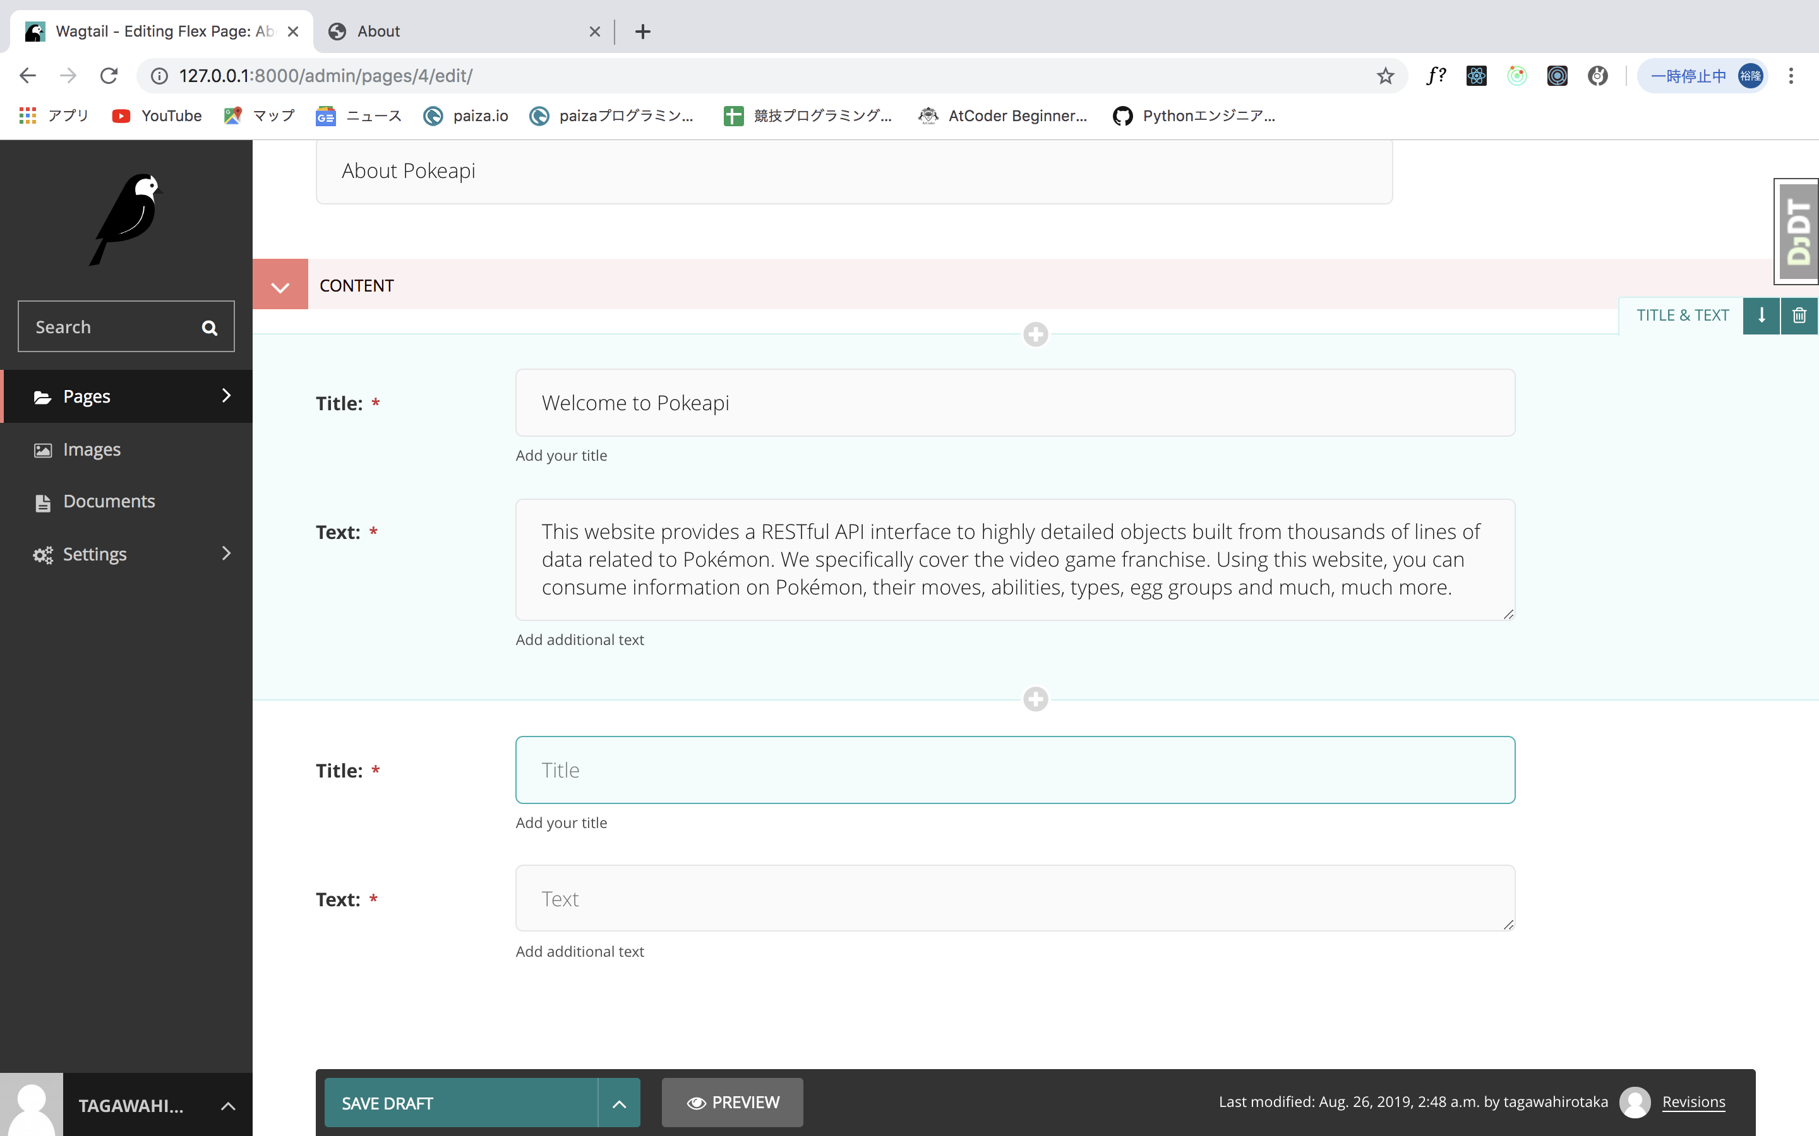
Task: Open the Django Debug Toolbar handle
Action: 1797,232
